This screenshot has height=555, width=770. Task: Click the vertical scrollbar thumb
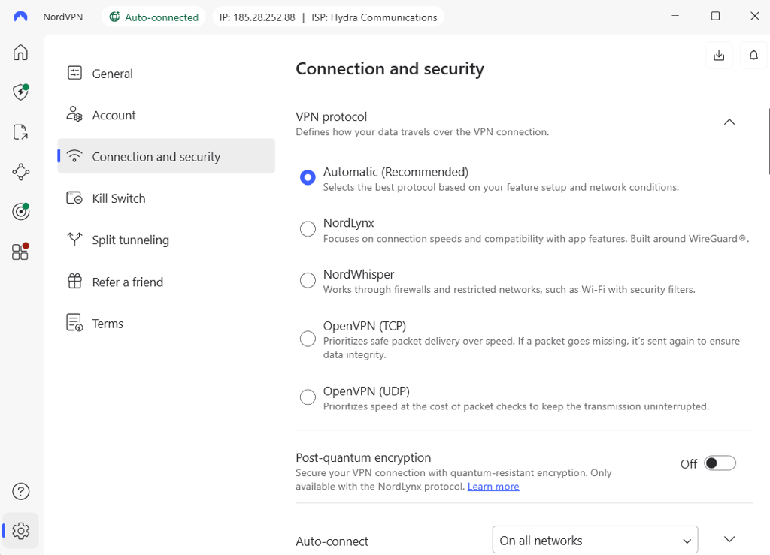[768, 141]
